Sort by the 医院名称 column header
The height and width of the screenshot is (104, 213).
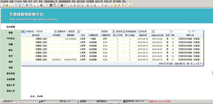[36, 35]
